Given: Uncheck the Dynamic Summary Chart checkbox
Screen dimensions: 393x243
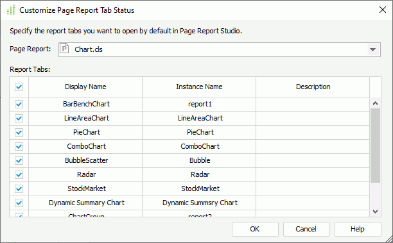Looking at the screenshot, I should point(19,203).
